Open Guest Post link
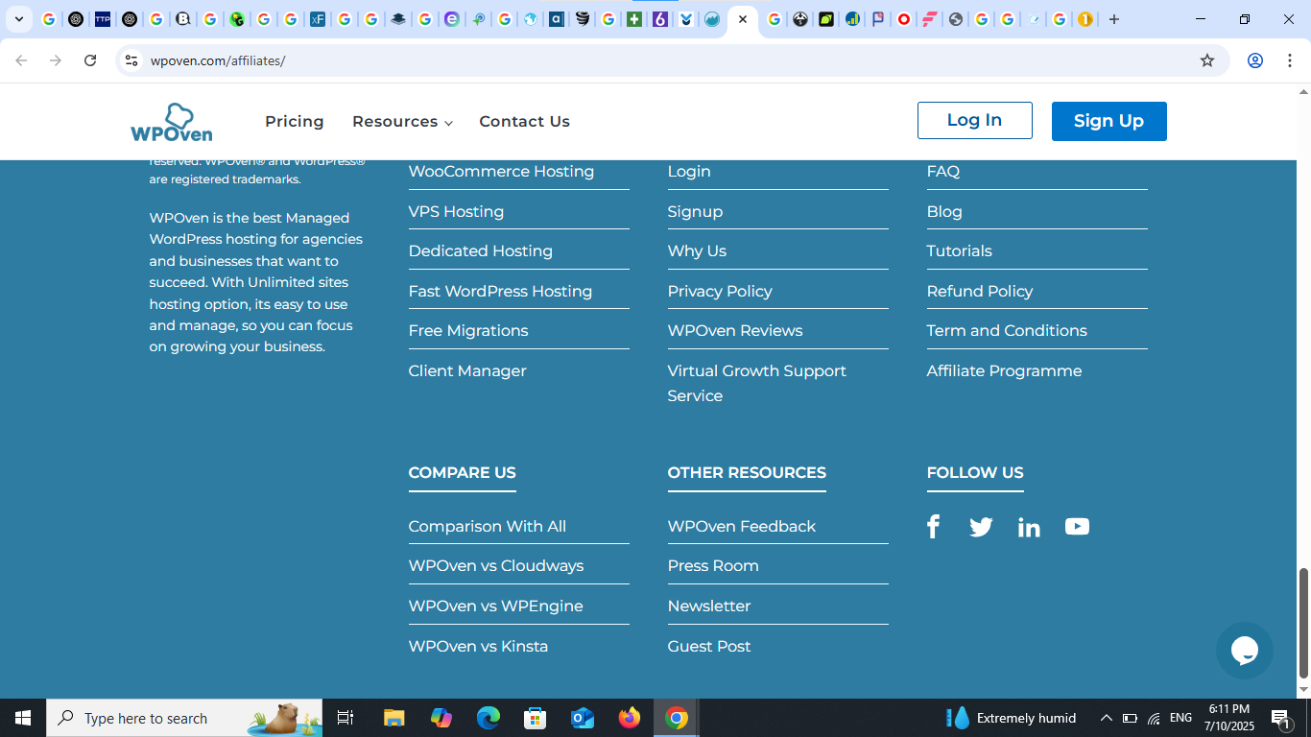Viewport: 1311px width, 737px height. click(709, 647)
